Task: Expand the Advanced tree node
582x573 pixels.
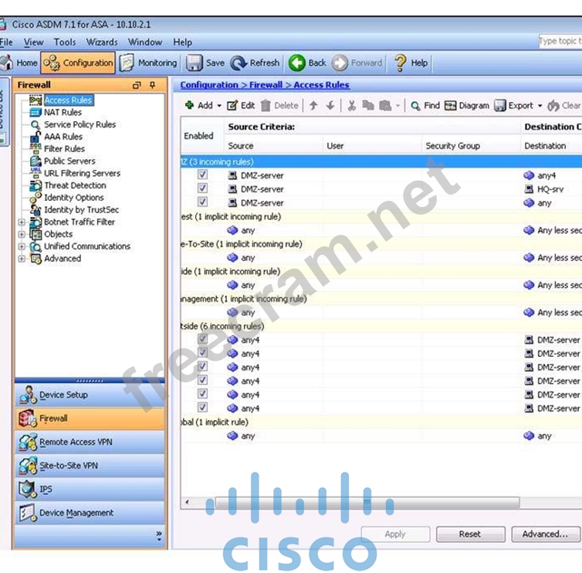Action: [22, 259]
